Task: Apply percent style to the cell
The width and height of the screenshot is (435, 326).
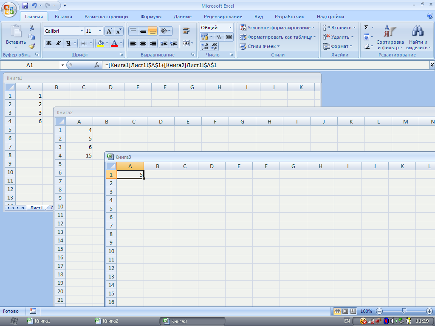Action: pos(219,37)
